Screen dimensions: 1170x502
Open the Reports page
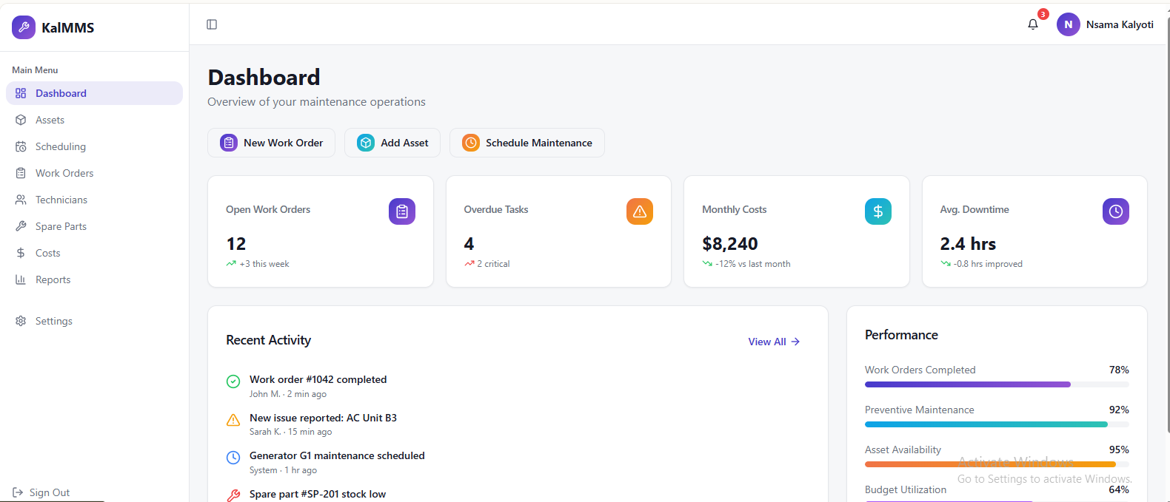tap(53, 279)
